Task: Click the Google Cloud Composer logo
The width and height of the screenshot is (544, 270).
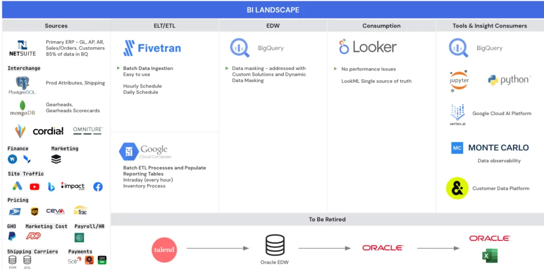Action: point(145,152)
